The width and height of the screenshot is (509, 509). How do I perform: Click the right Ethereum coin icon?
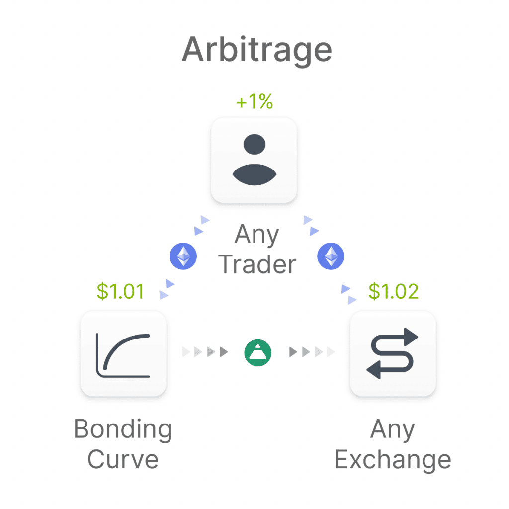(331, 256)
